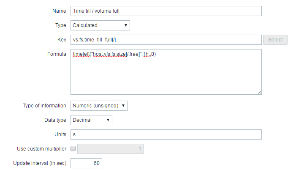The image size is (296, 170).
Task: Open the Data type dropdown
Action: (x=91, y=120)
